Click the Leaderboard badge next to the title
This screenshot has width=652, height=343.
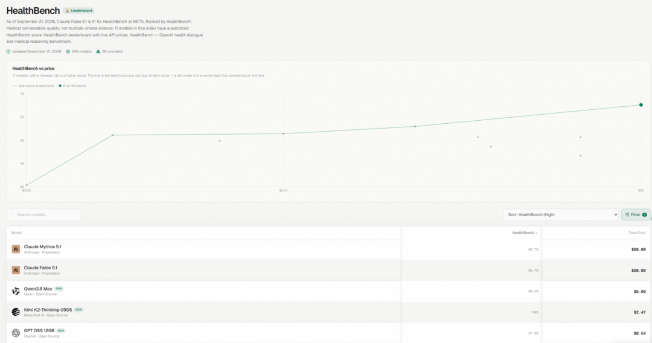[78, 11]
